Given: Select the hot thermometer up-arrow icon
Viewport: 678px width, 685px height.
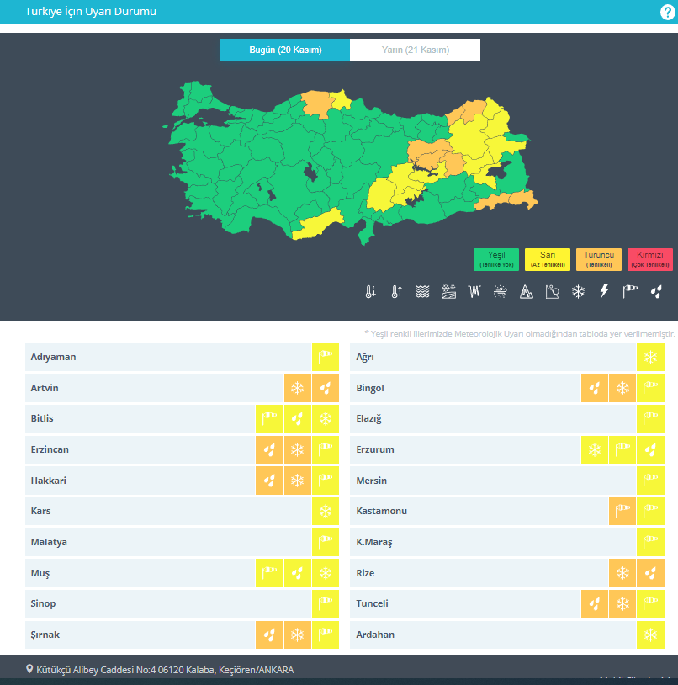Looking at the screenshot, I should pos(396,292).
